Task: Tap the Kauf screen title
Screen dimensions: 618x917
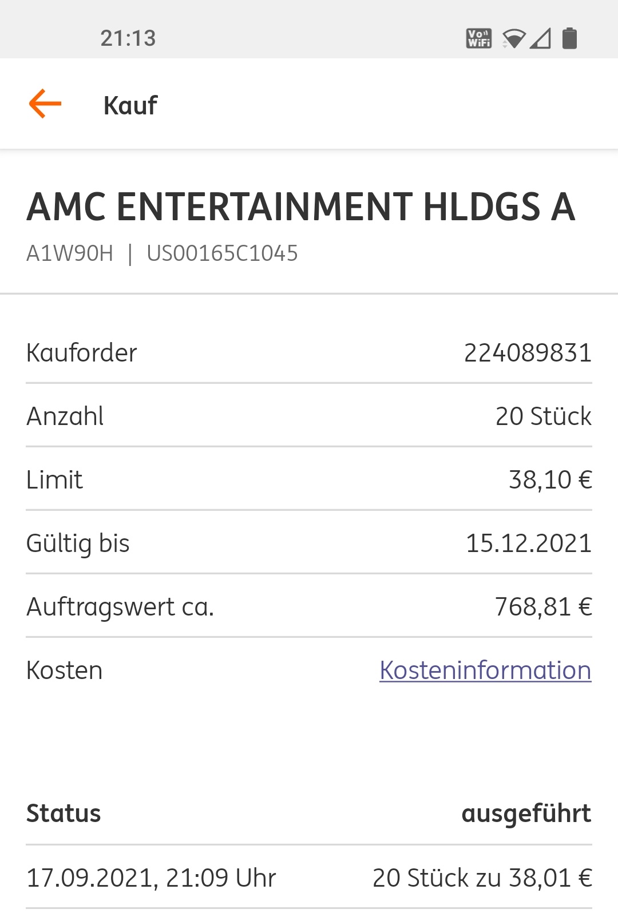Action: point(130,105)
